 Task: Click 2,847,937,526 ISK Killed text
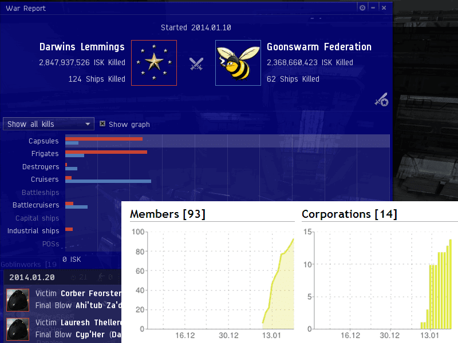[82, 62]
